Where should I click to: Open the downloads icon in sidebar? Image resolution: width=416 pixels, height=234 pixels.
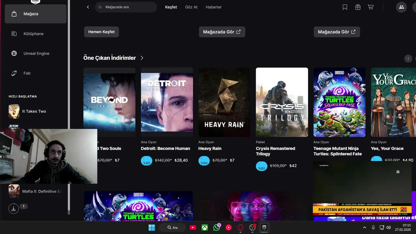pos(14,209)
